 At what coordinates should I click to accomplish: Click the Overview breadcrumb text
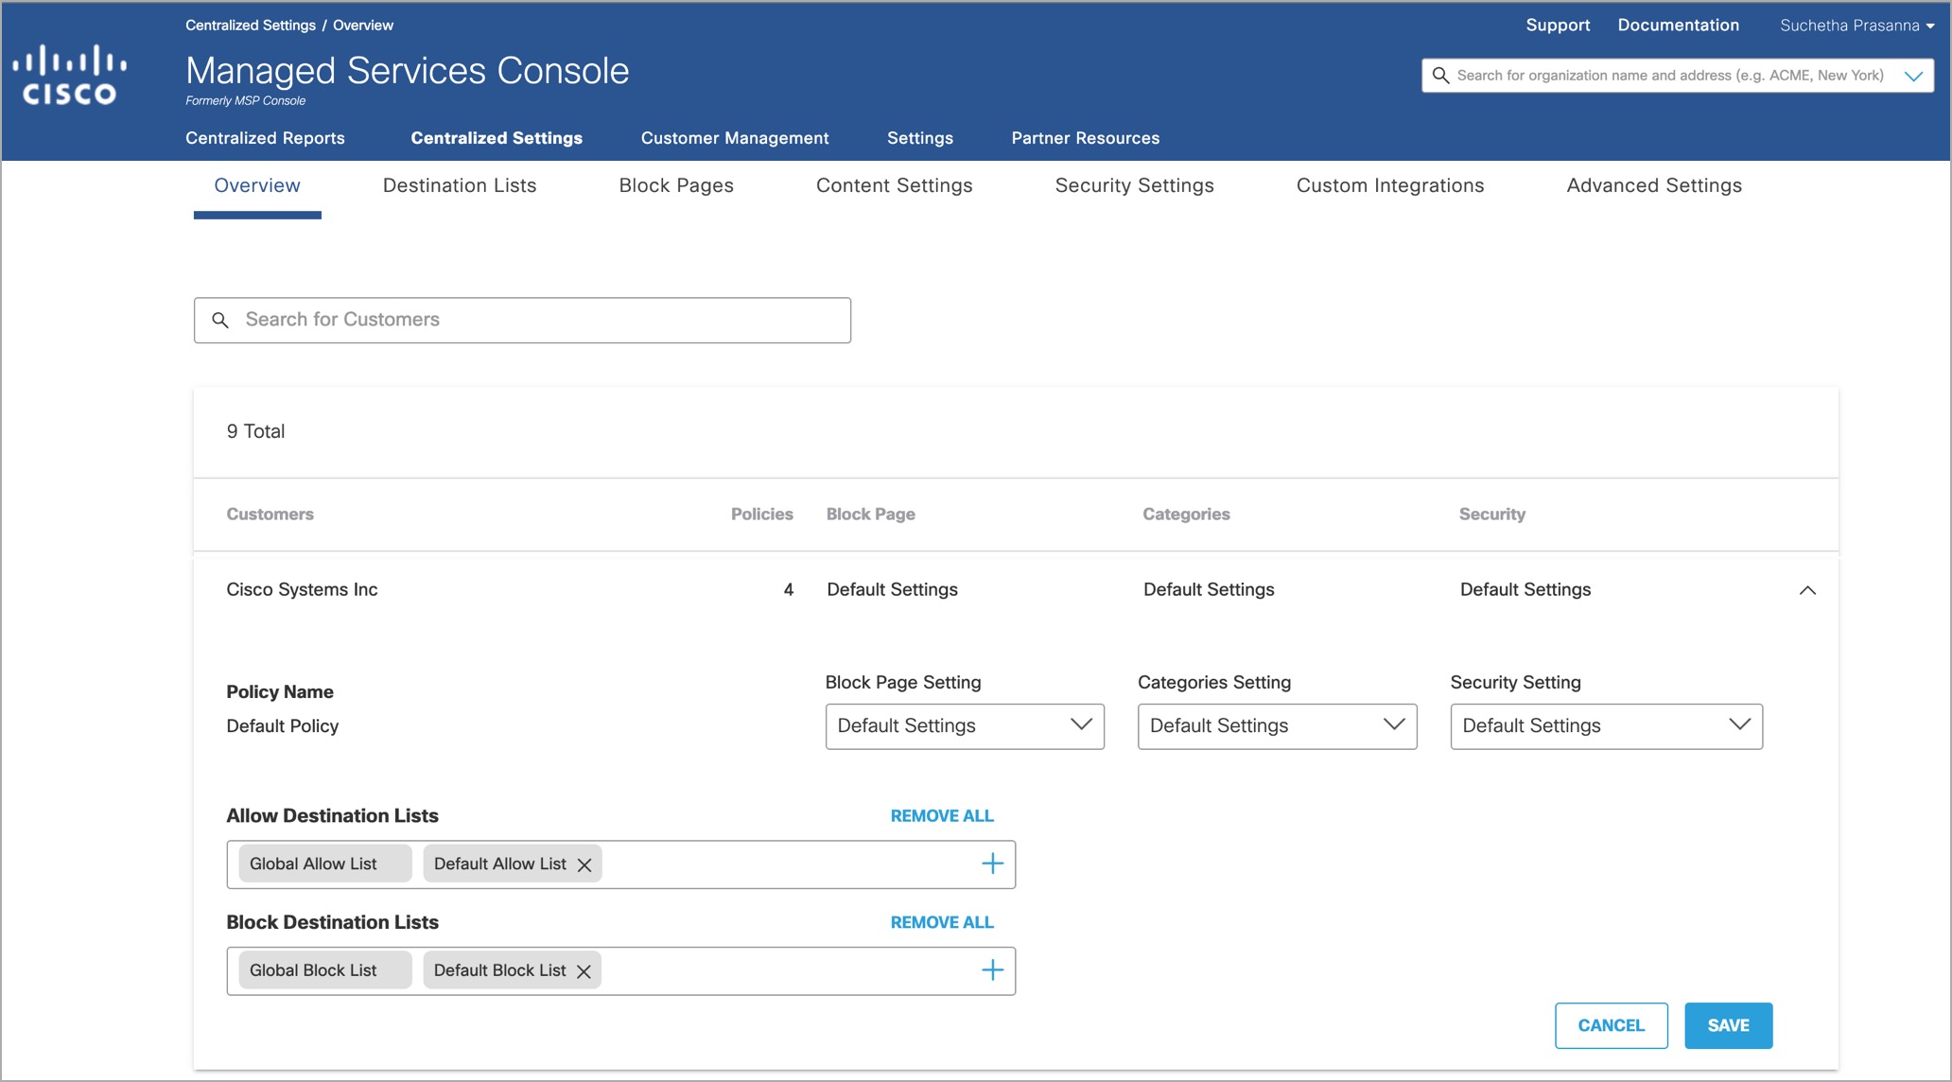(x=363, y=26)
